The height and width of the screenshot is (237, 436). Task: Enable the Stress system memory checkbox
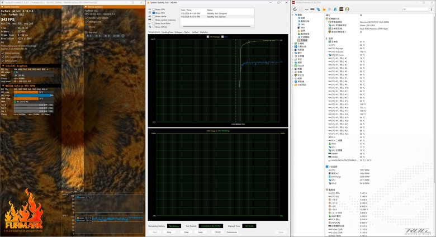coord(154,20)
